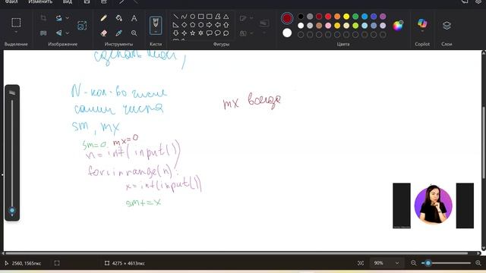This screenshot has height=273, width=486.
Task: Open the Файл menu
Action: (x=11, y=2)
